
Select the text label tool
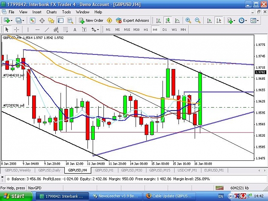pyautogui.click(x=84, y=30)
